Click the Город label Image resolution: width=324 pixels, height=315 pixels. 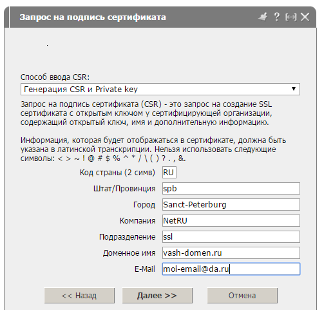tap(144, 205)
